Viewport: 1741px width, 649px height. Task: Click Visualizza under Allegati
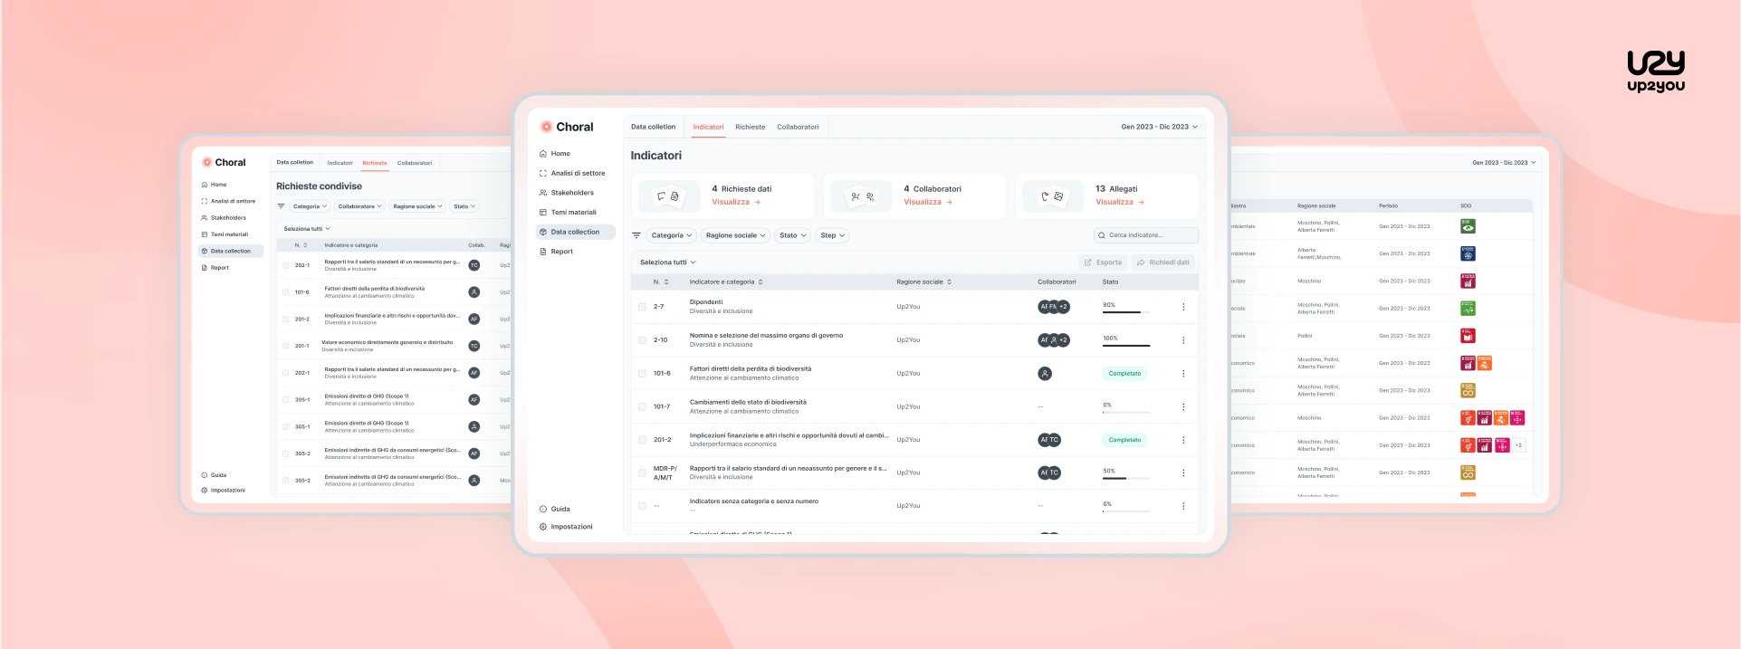pyautogui.click(x=1120, y=202)
